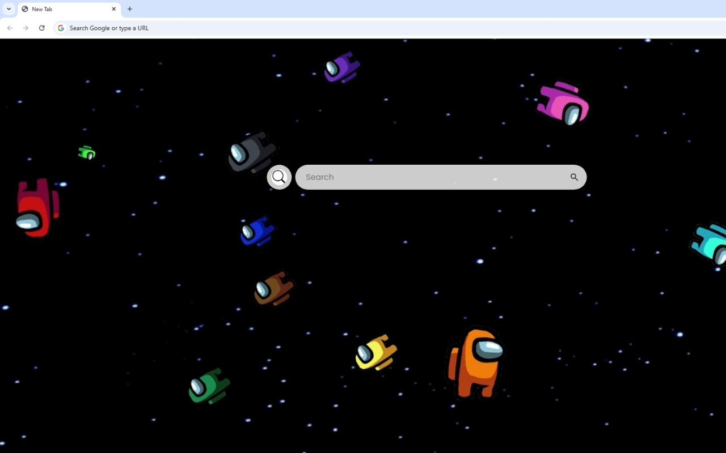Focus the page Search input field
The width and height of the screenshot is (726, 453).
click(x=441, y=177)
